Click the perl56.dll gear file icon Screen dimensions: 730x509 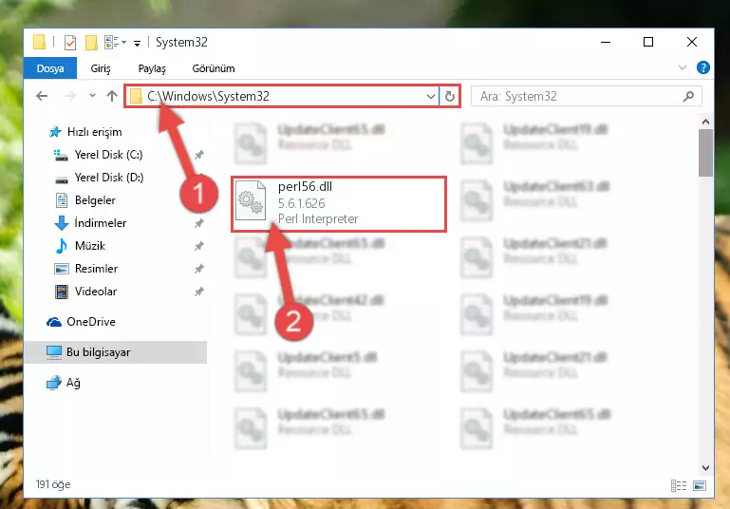(x=251, y=200)
